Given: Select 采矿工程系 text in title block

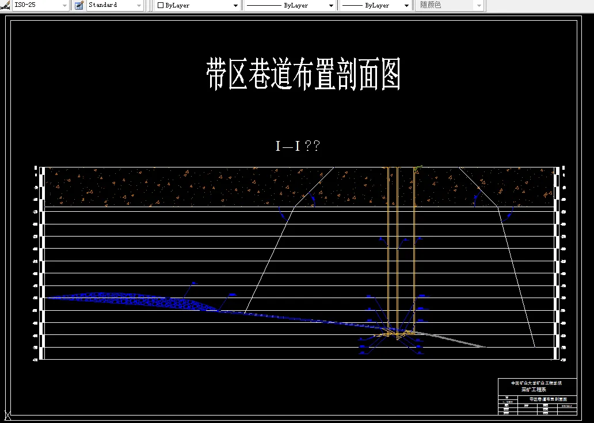Looking at the screenshot, I should [x=534, y=389].
